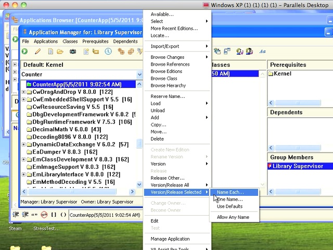Screen dimensions: 333x250
Task: Click the open folder toolbar icon
Action: (60, 51)
